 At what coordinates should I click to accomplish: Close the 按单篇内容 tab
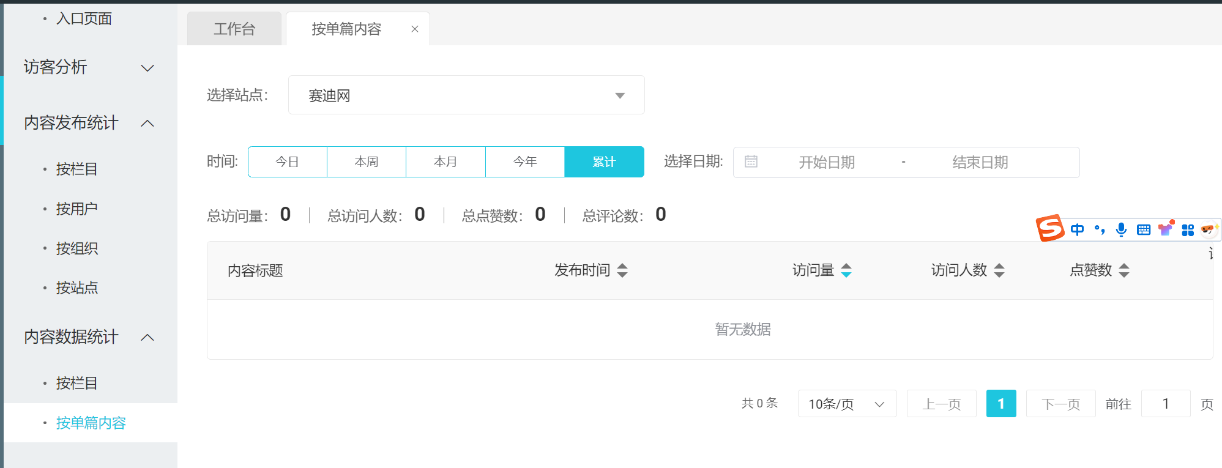415,29
